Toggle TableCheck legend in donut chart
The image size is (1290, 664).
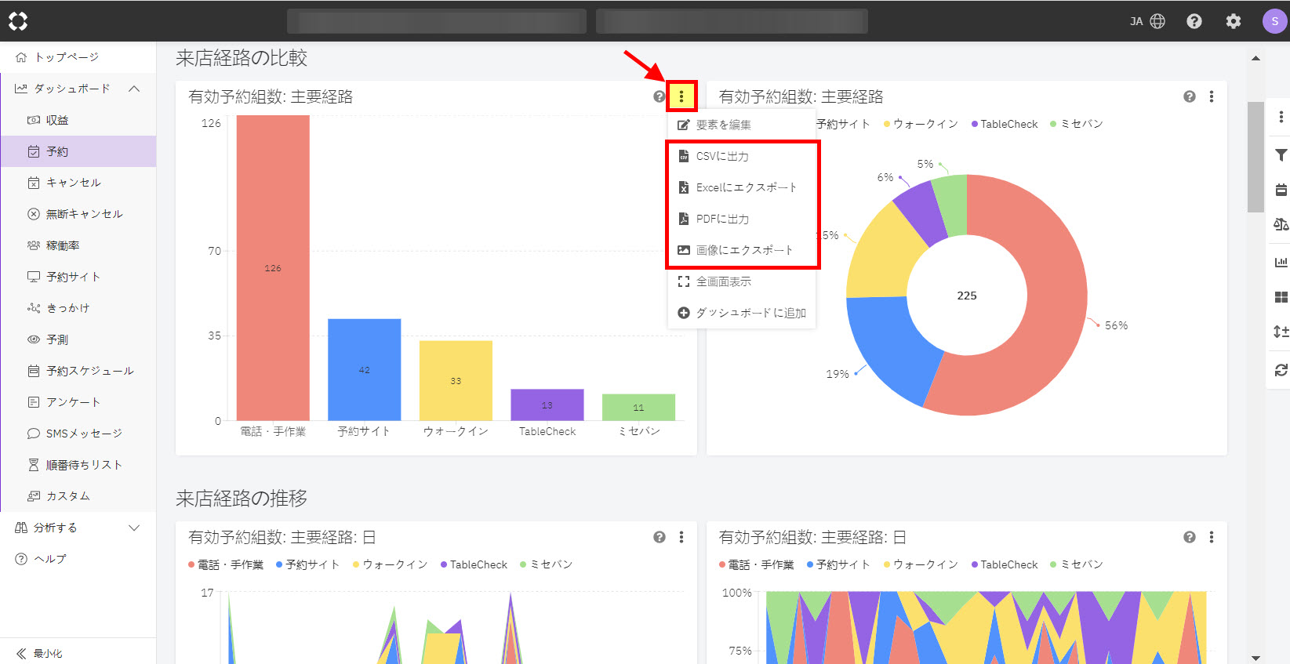click(1004, 124)
